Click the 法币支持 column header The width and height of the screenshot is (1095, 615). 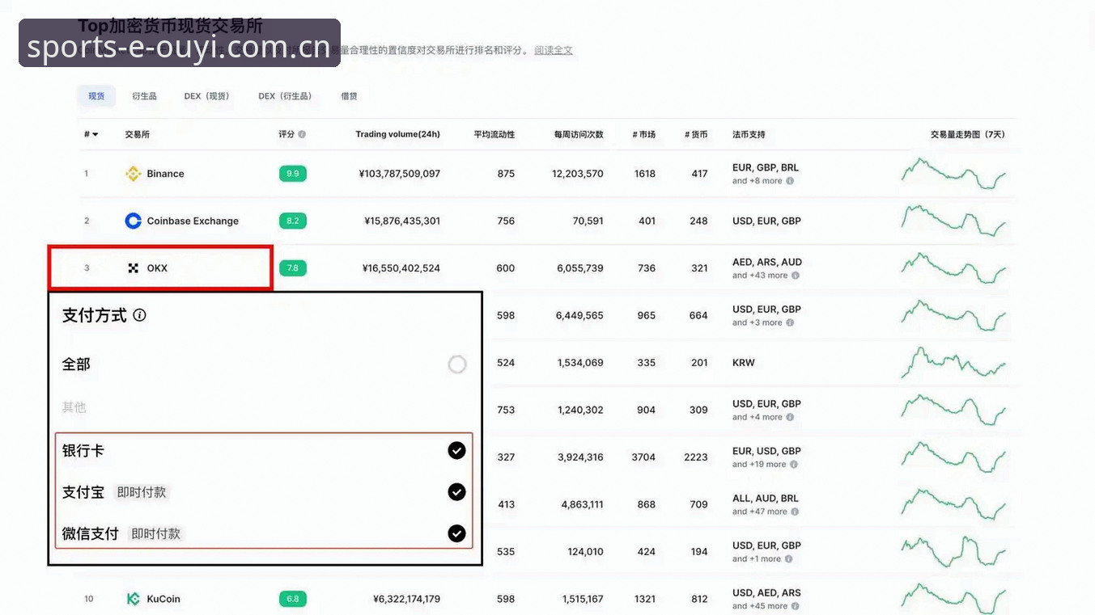pyautogui.click(x=749, y=134)
